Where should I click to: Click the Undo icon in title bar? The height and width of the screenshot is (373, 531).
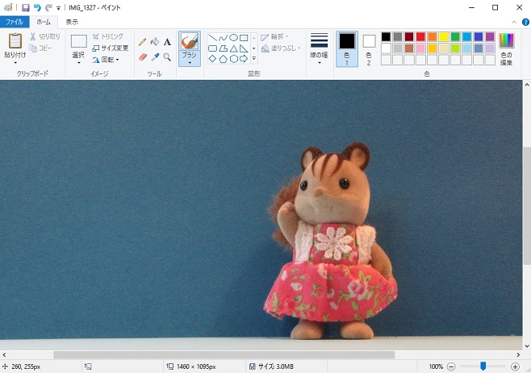[x=37, y=7]
